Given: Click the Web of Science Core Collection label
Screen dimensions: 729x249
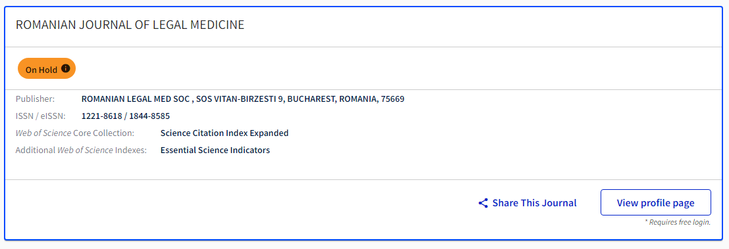Looking at the screenshot, I should pos(75,133).
